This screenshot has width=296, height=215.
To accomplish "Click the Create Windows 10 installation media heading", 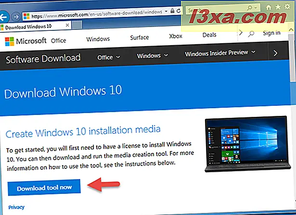I will click(83, 132).
